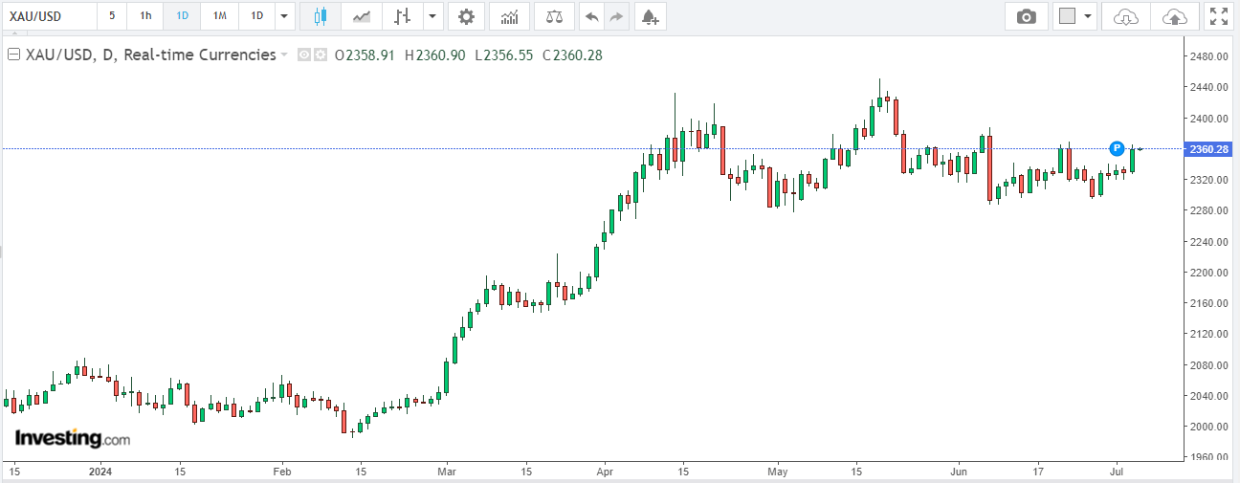Open the small format gear beside legend title
1240x483 pixels.
tap(321, 55)
